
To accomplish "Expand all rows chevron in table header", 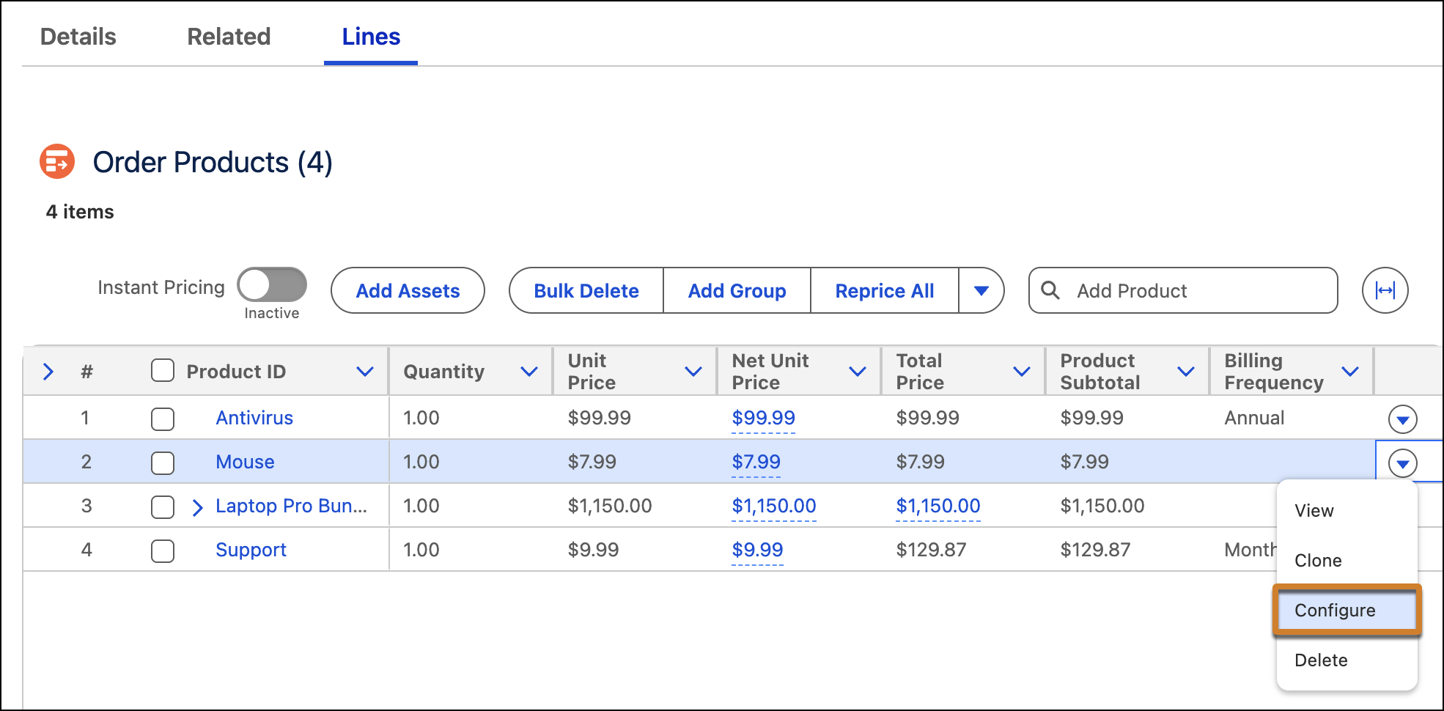I will (x=48, y=372).
